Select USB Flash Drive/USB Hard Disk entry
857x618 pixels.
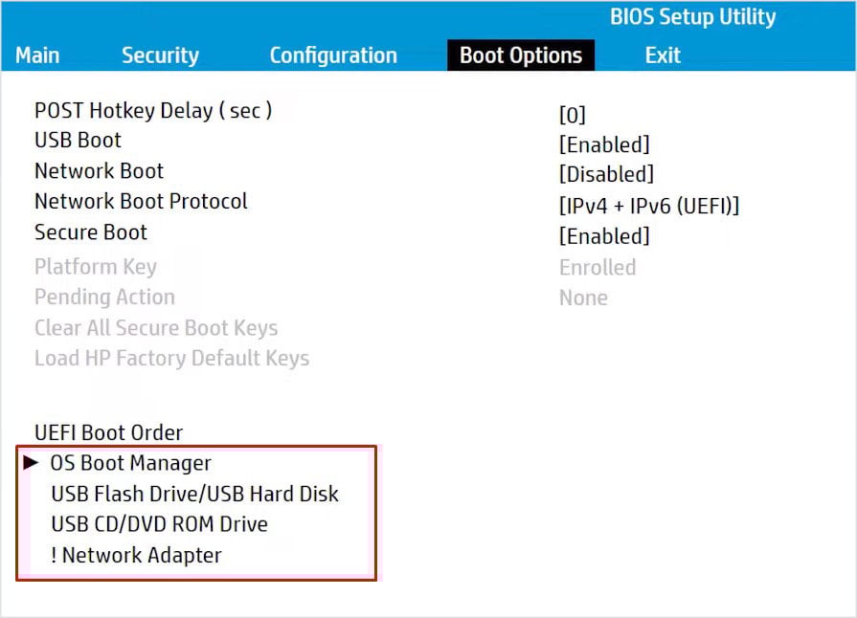click(x=194, y=494)
